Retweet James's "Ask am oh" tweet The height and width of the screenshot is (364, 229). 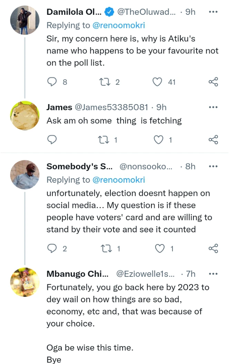pyautogui.click(x=102, y=140)
